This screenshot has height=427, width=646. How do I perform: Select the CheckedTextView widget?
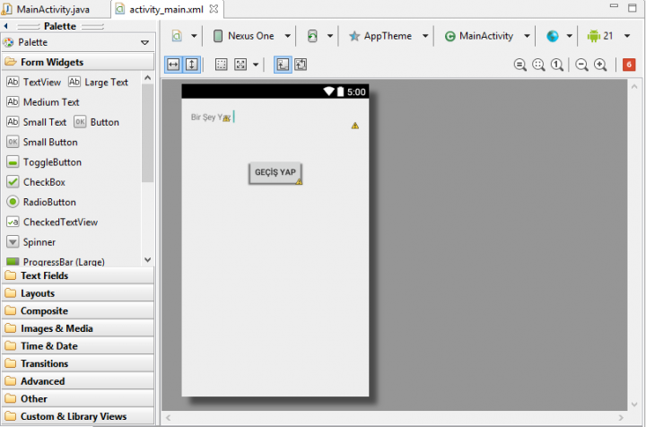point(60,222)
